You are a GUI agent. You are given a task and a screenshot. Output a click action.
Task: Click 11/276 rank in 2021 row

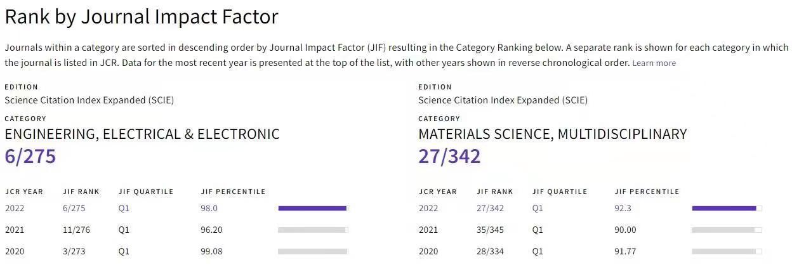(77, 230)
